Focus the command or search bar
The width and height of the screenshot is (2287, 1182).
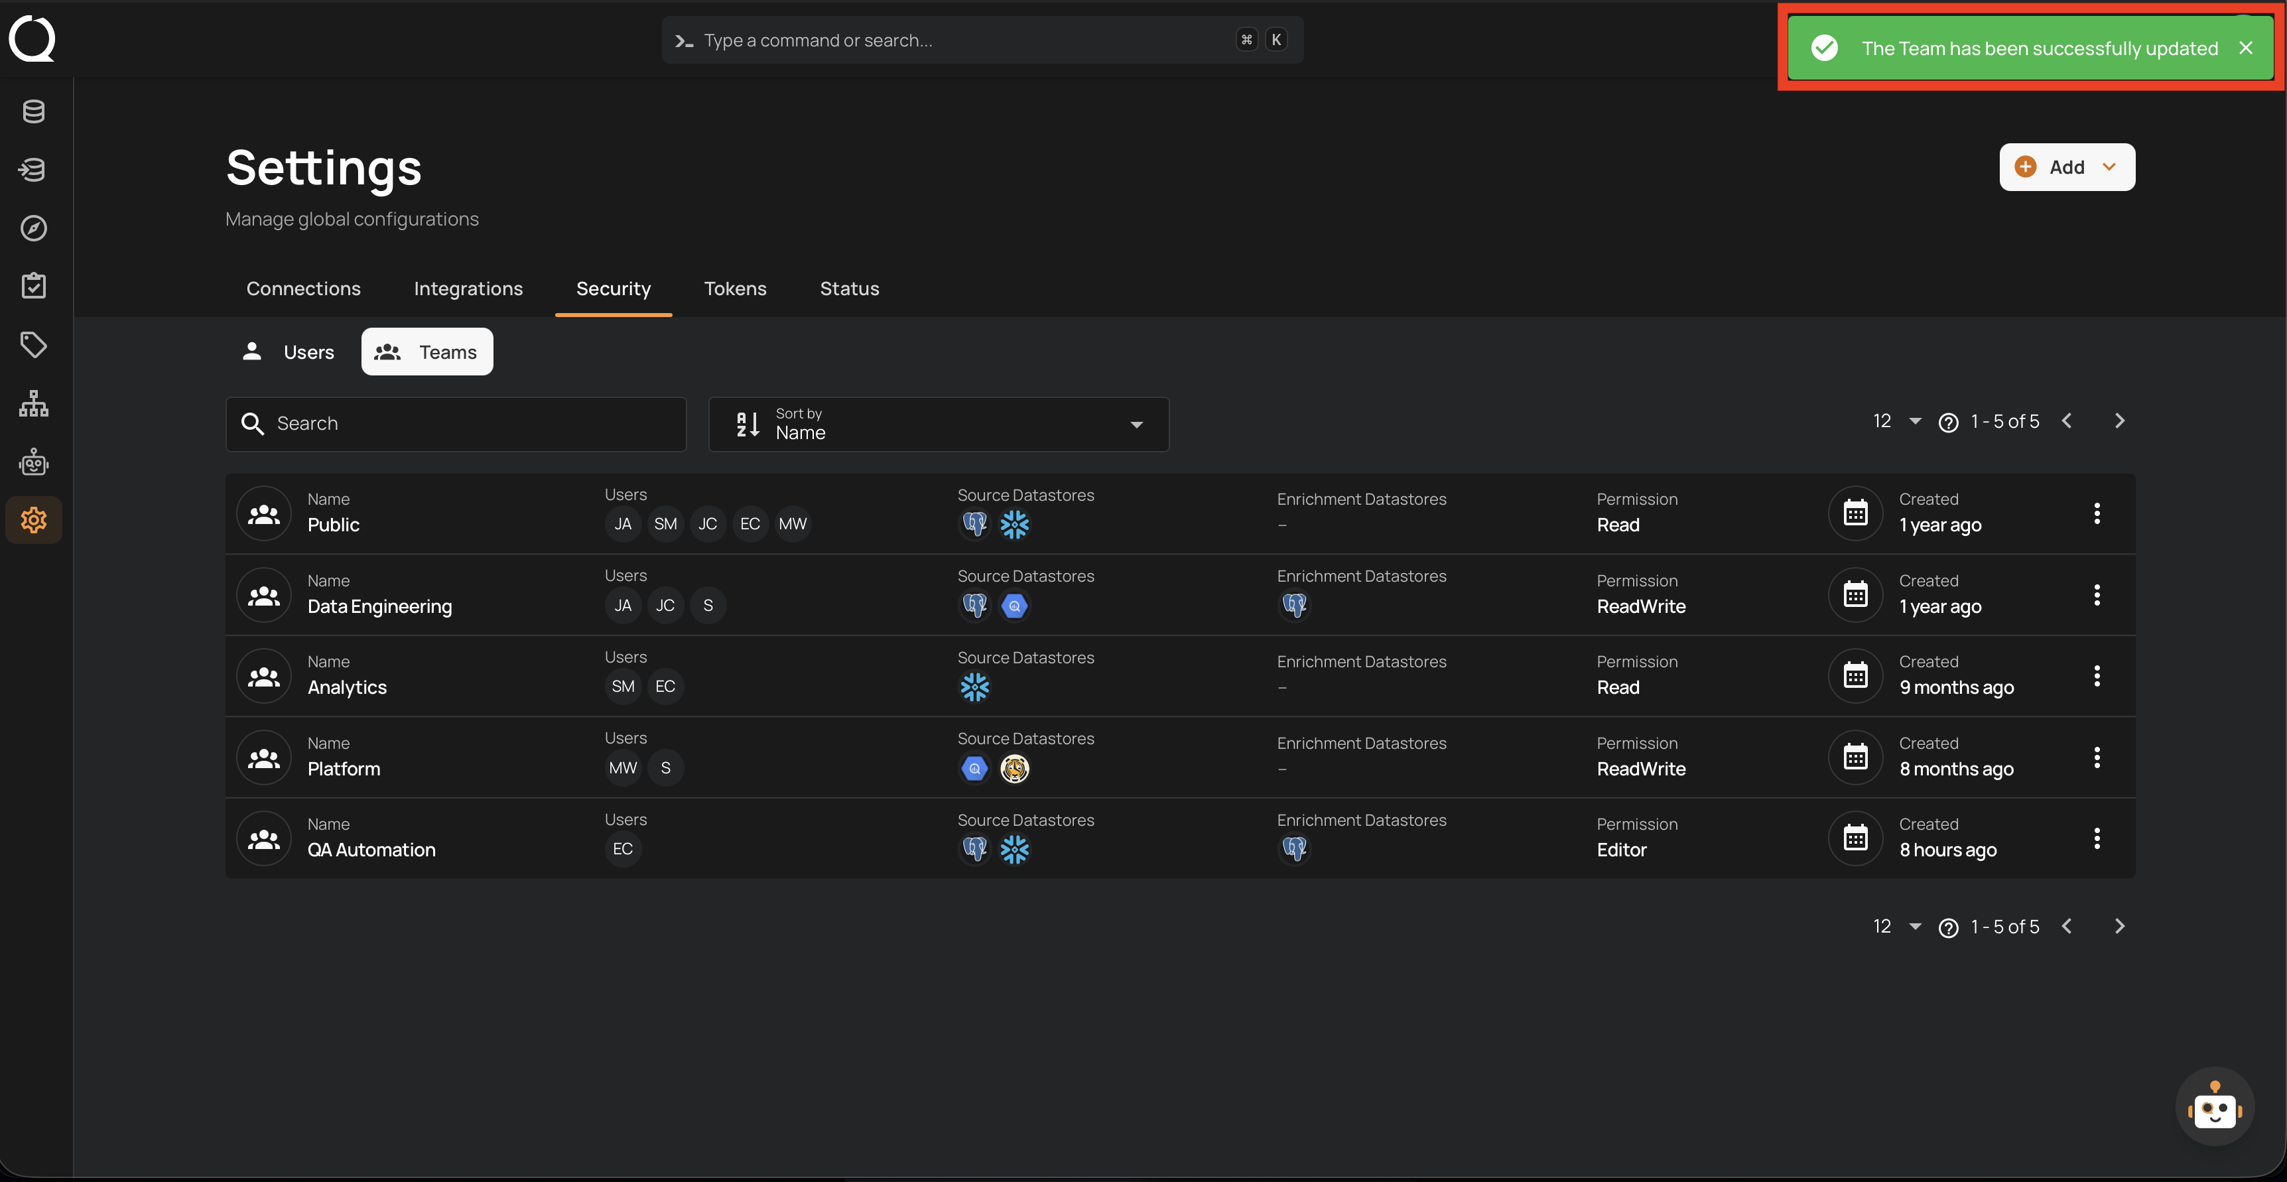tap(982, 40)
